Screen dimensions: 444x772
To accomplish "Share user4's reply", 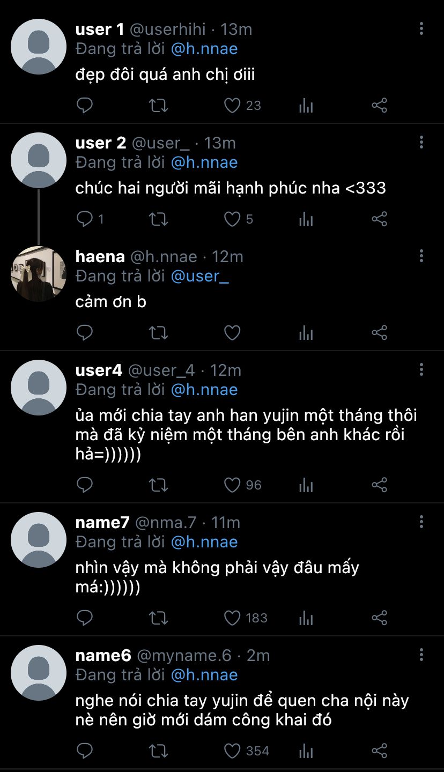I will tap(379, 485).
